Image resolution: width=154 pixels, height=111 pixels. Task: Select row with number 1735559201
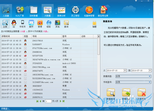[x=49, y=93]
